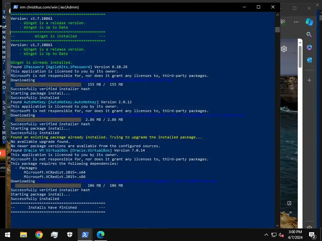Screen dimensions: 322x241
Task: Open Outlook in the Edge sidebar
Action: pos(309,60)
